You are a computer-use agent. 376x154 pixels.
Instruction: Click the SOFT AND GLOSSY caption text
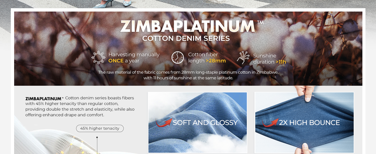pyautogui.click(x=205, y=123)
